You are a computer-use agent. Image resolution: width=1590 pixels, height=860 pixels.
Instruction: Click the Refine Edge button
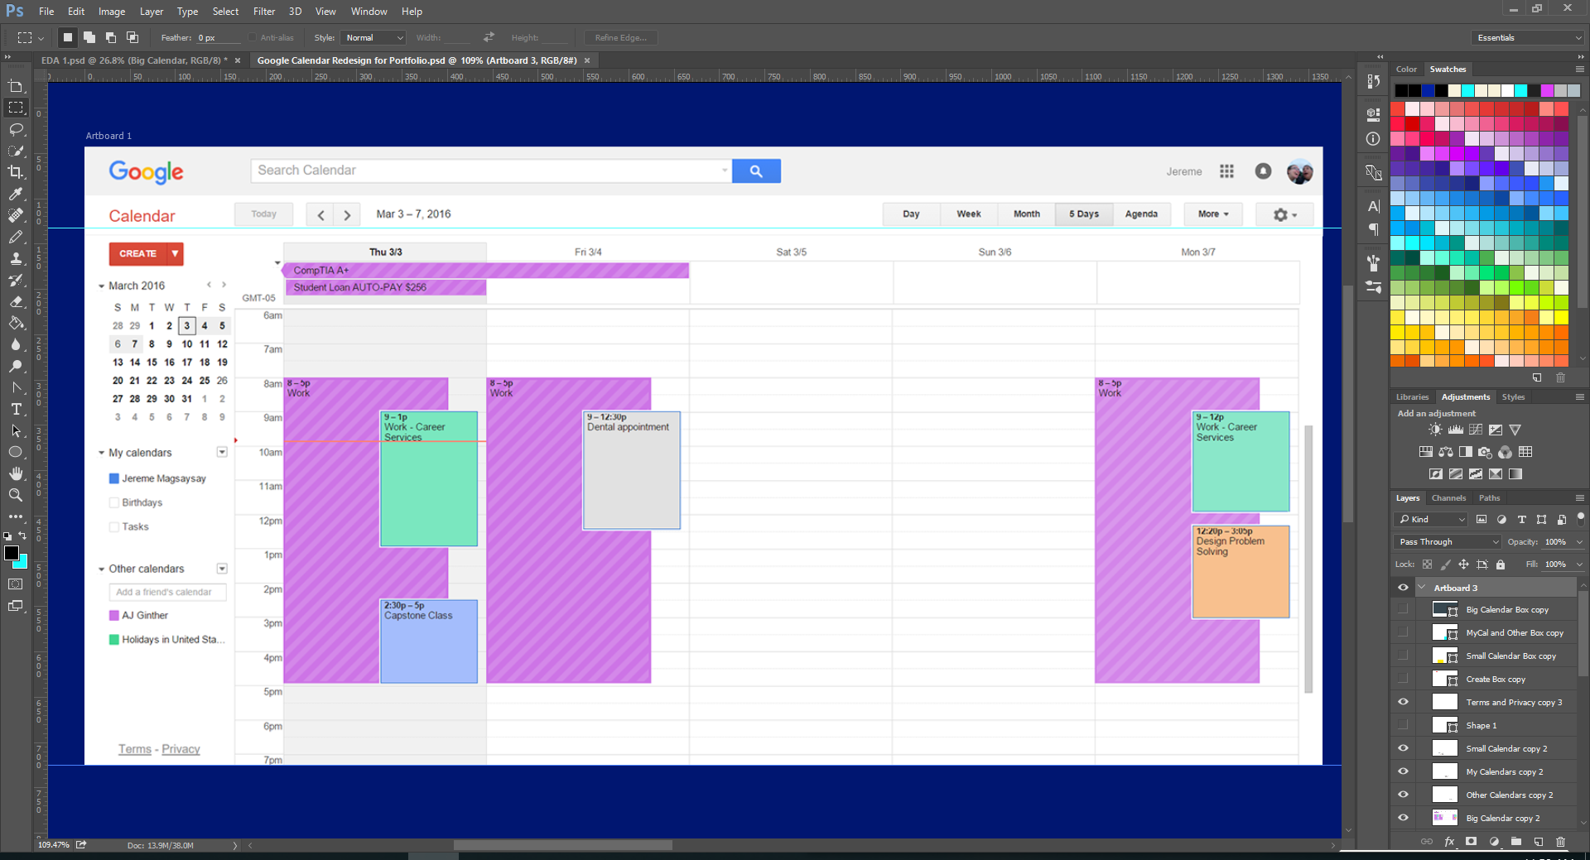click(620, 37)
